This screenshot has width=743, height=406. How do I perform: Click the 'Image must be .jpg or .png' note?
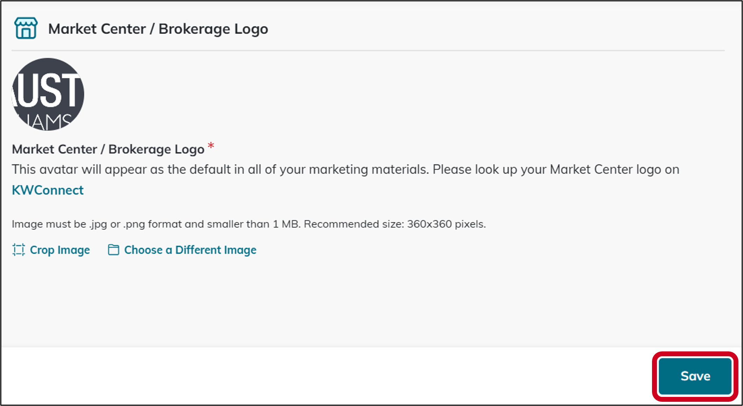point(249,224)
